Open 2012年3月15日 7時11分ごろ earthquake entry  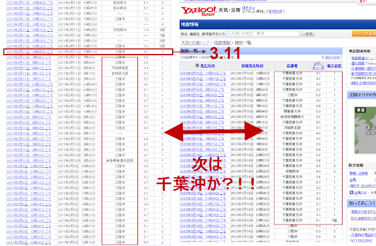pos(202,106)
